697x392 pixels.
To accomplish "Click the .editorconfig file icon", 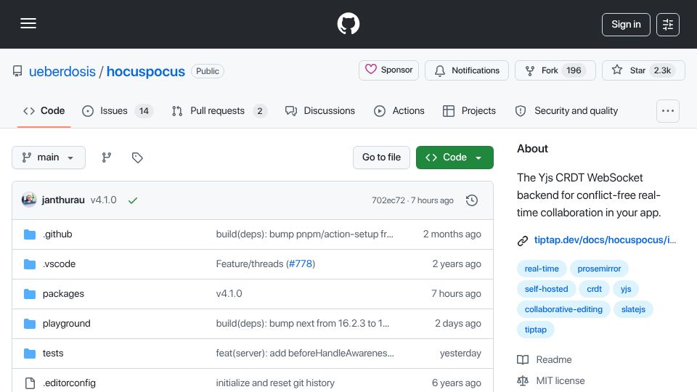I will click(x=30, y=383).
